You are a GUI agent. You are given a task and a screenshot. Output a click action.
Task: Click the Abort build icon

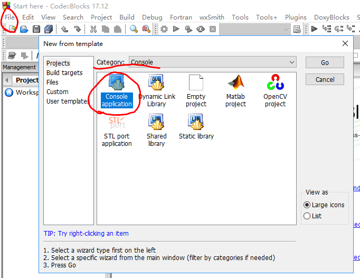point(213,29)
